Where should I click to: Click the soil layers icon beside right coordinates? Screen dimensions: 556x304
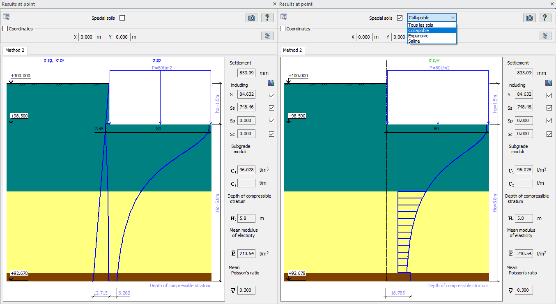coord(545,36)
